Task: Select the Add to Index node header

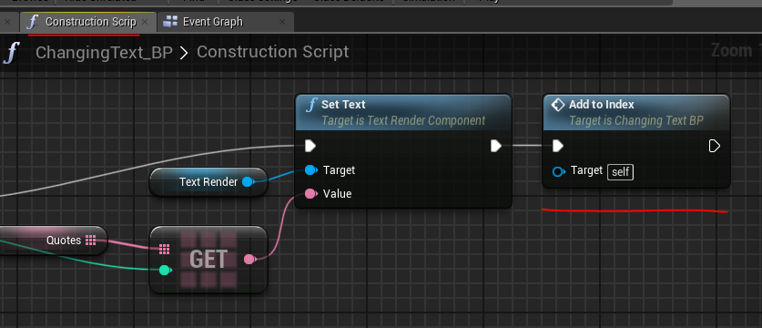Action: click(636, 112)
